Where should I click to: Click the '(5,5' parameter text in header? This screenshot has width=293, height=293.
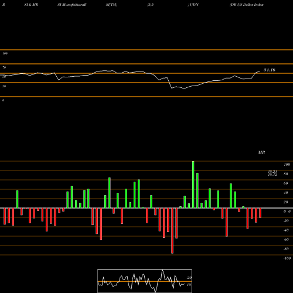[151, 5]
